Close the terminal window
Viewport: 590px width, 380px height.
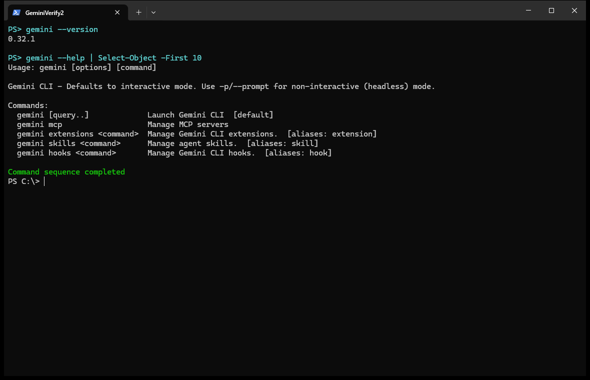click(574, 10)
